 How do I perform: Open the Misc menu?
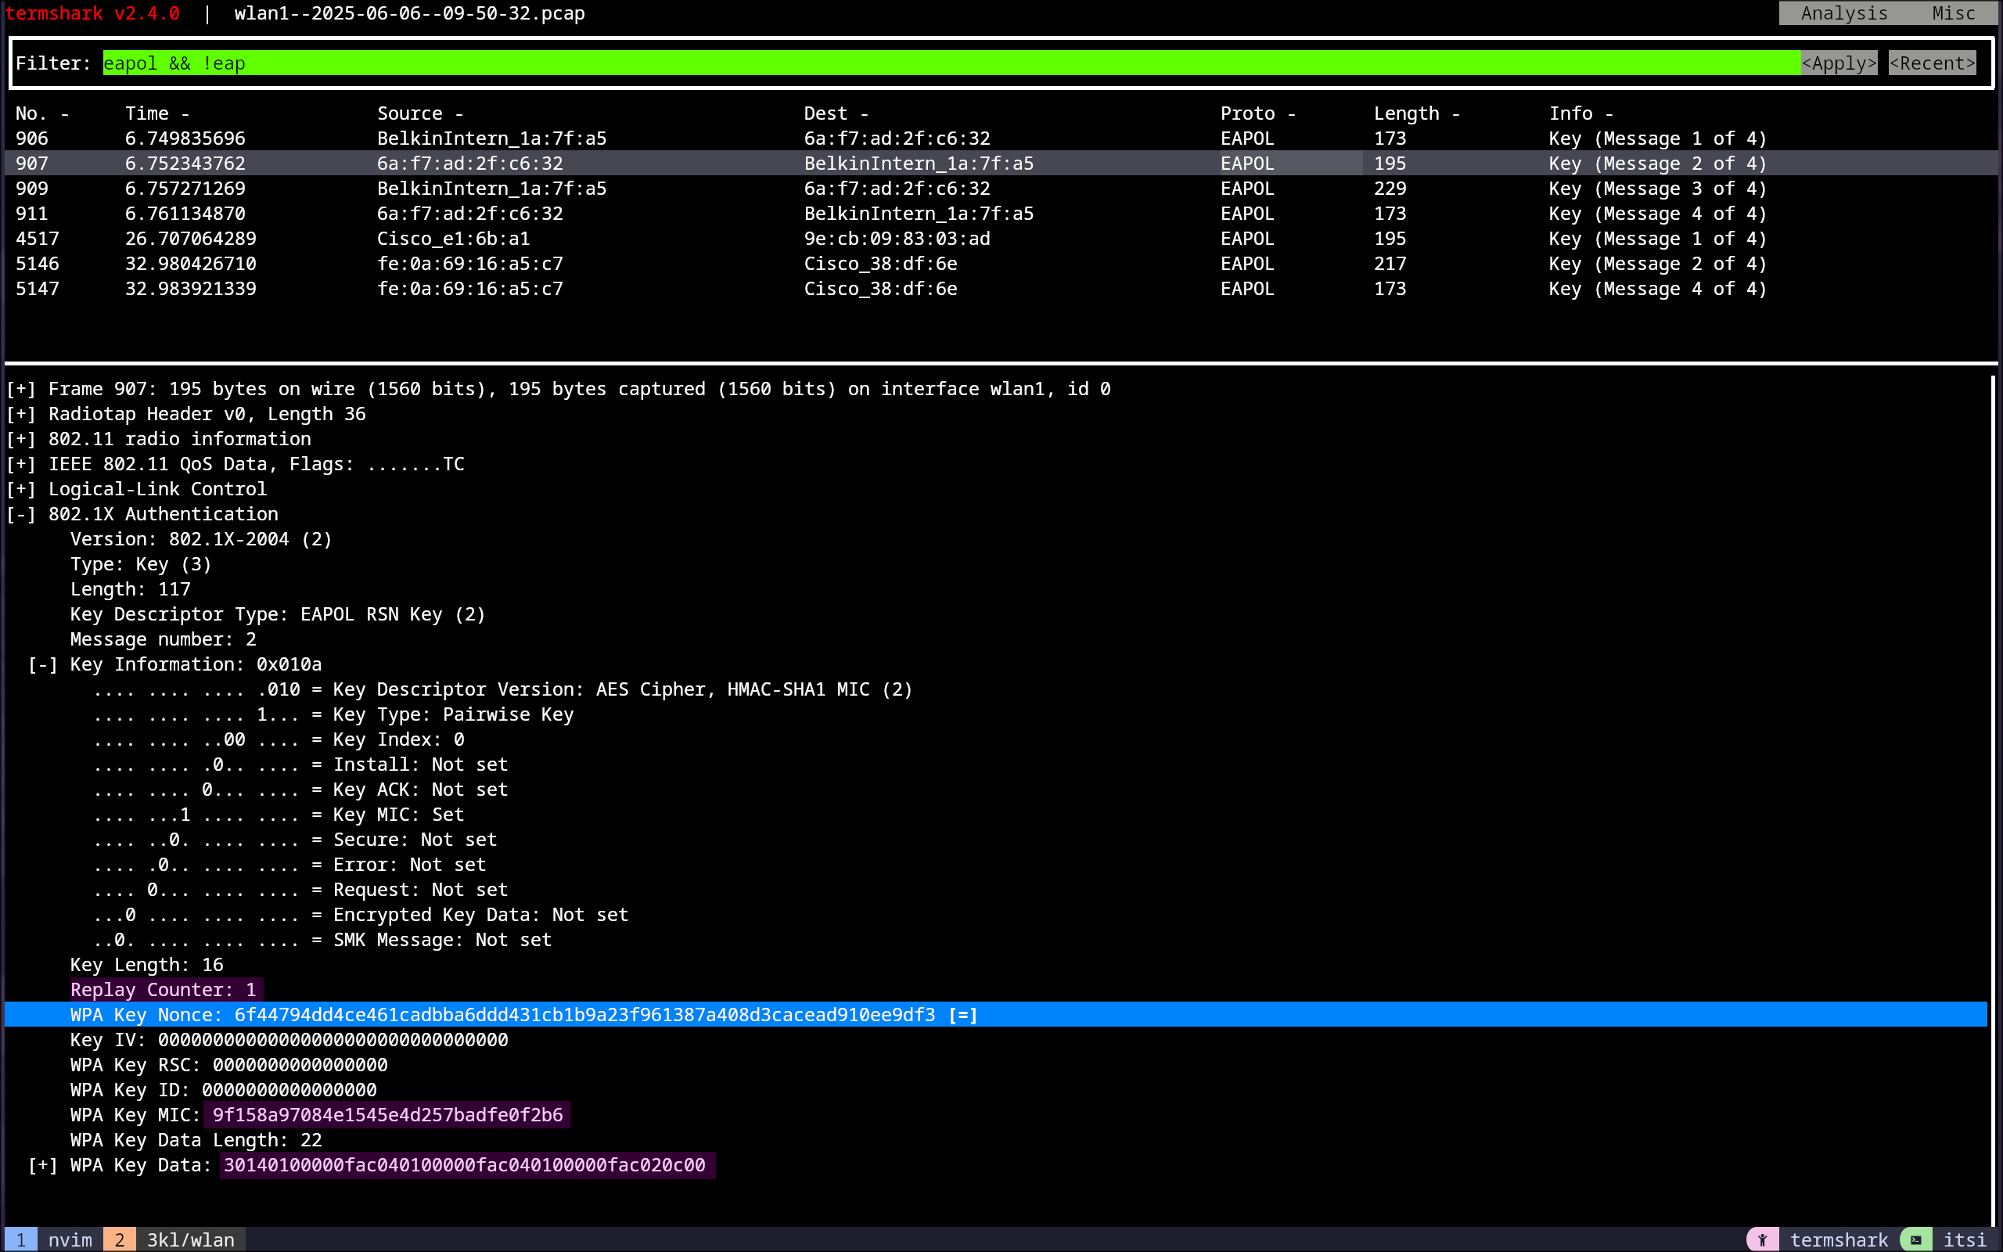(1954, 13)
